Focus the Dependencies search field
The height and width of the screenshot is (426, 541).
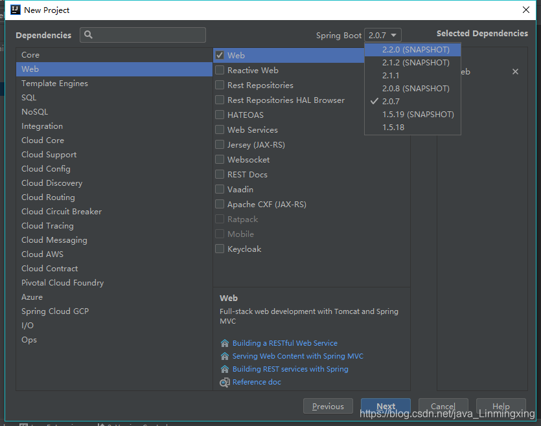click(x=143, y=35)
